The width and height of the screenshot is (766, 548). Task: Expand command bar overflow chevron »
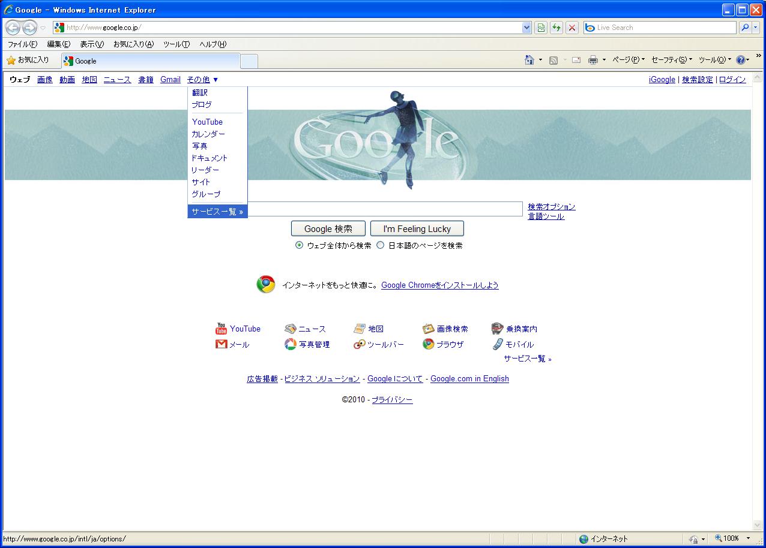pos(758,56)
